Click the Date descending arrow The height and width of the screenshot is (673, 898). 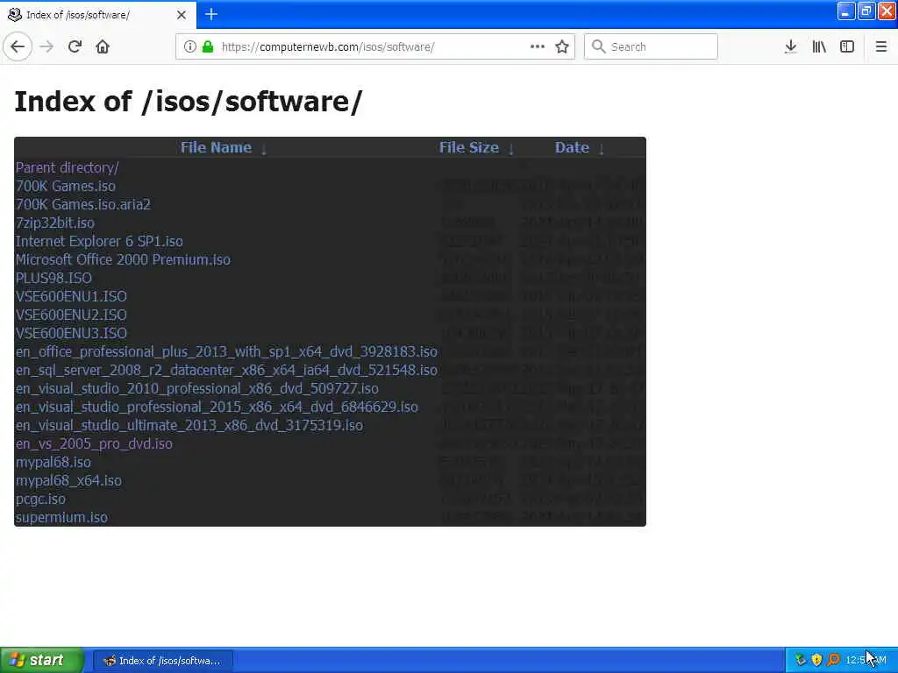[602, 149]
